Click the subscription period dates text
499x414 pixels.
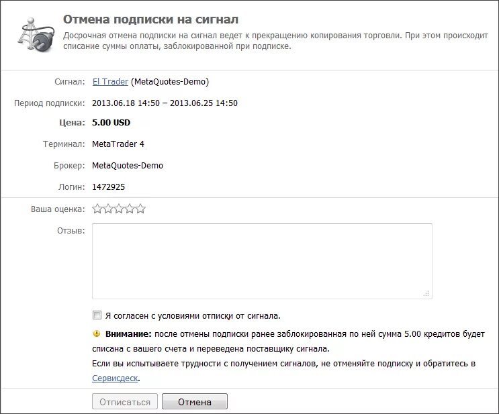click(x=165, y=103)
